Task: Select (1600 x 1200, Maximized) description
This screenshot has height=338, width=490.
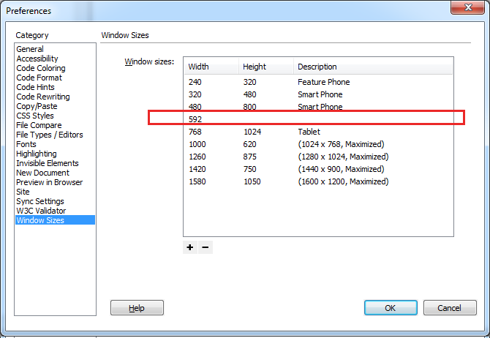Action: (343, 181)
